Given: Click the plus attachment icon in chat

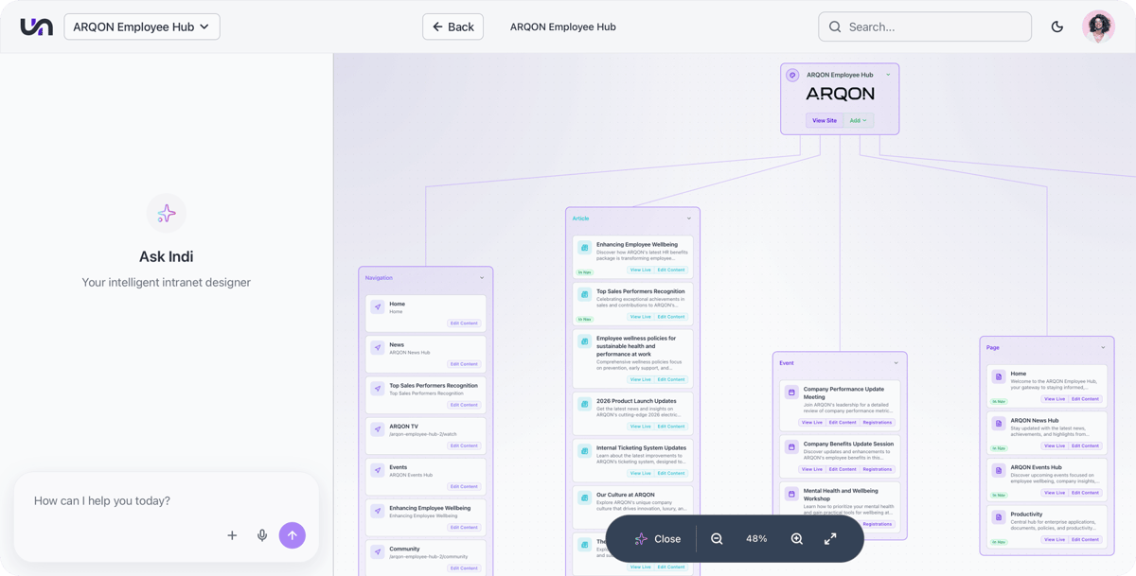Looking at the screenshot, I should coord(232,535).
